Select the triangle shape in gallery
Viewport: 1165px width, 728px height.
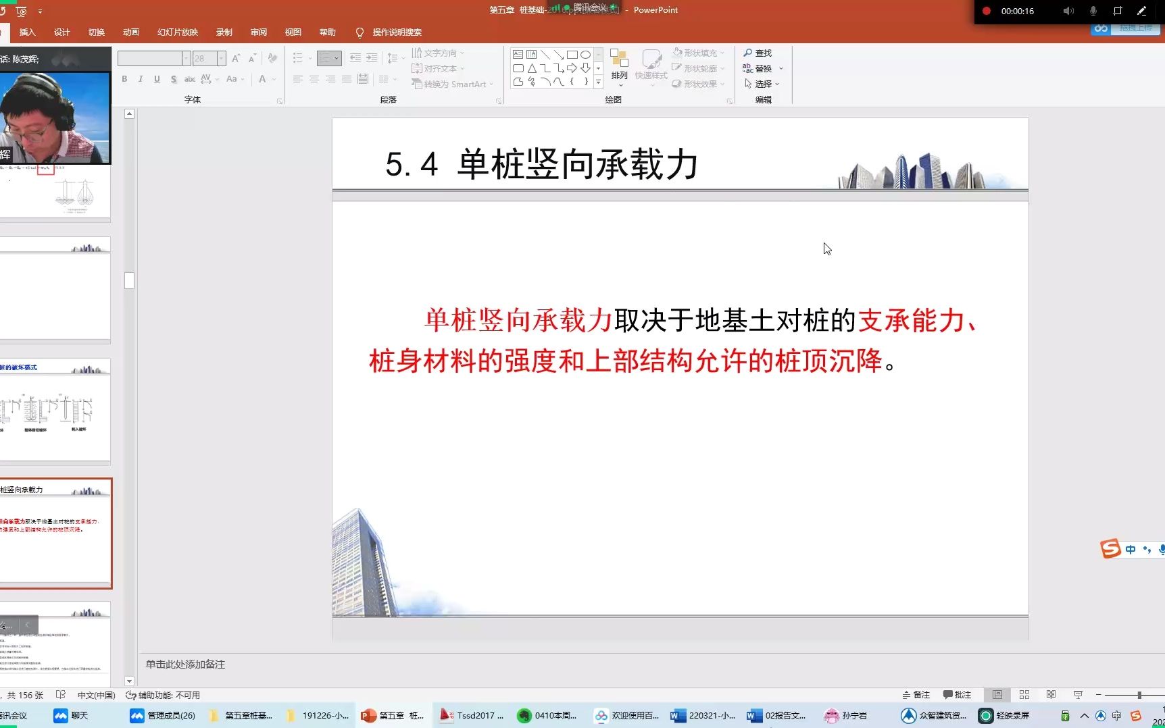click(x=532, y=68)
